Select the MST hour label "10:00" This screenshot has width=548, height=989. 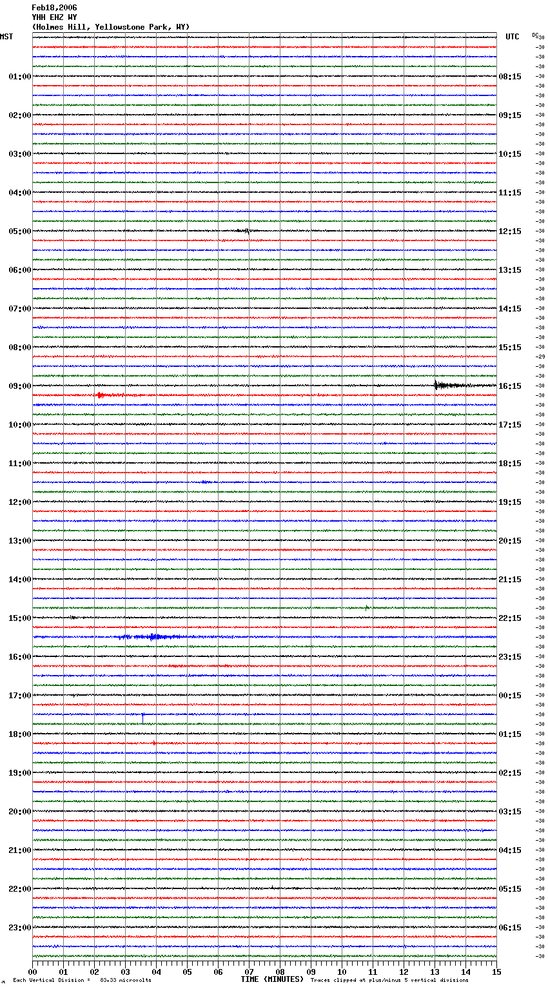20,425
